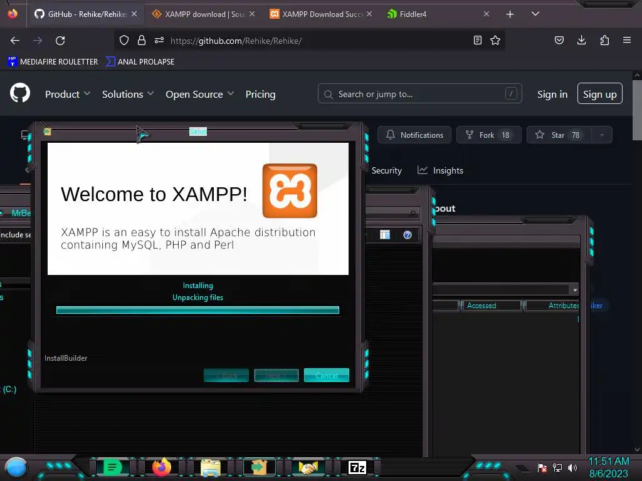This screenshot has height=481, width=642.
Task: Click the Sign up button
Action: (599, 94)
